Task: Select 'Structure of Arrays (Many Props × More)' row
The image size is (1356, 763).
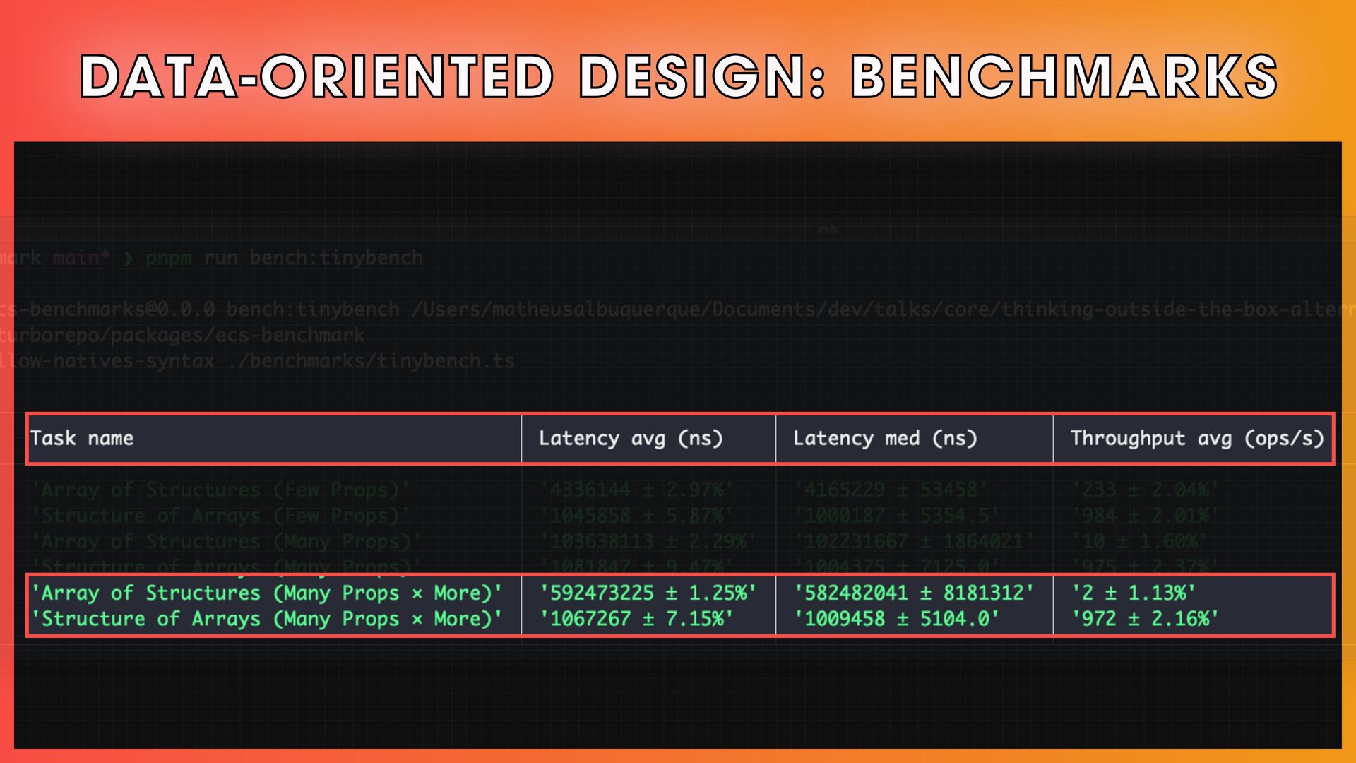Action: pos(267,619)
